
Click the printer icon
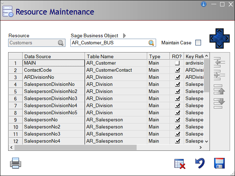pyautogui.click(x=16, y=163)
